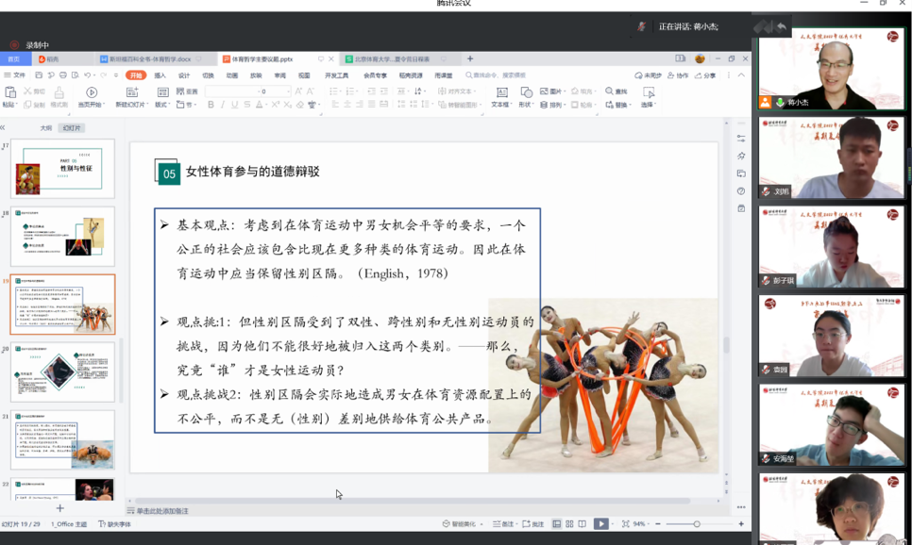Expand the 选择 (Select) dropdown
This screenshot has height=545, width=912.
point(656,105)
